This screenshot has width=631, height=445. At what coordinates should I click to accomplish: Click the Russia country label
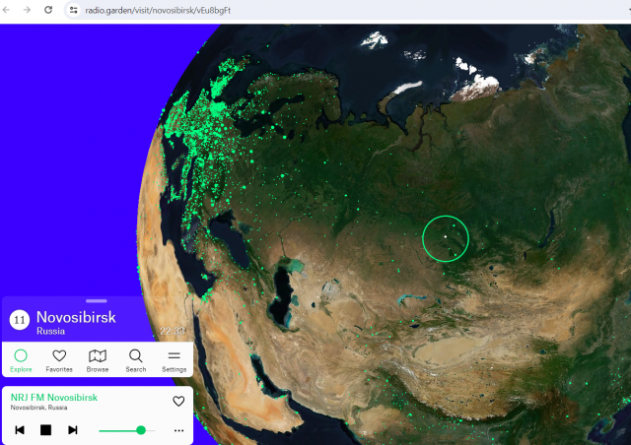pos(50,331)
